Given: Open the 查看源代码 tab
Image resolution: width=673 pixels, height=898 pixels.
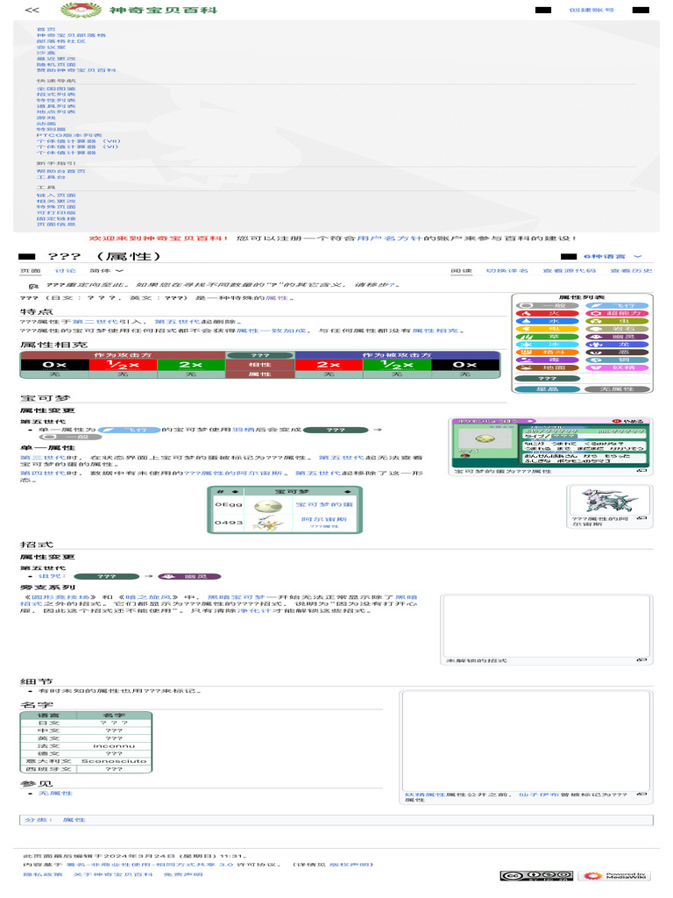Looking at the screenshot, I should click(570, 270).
